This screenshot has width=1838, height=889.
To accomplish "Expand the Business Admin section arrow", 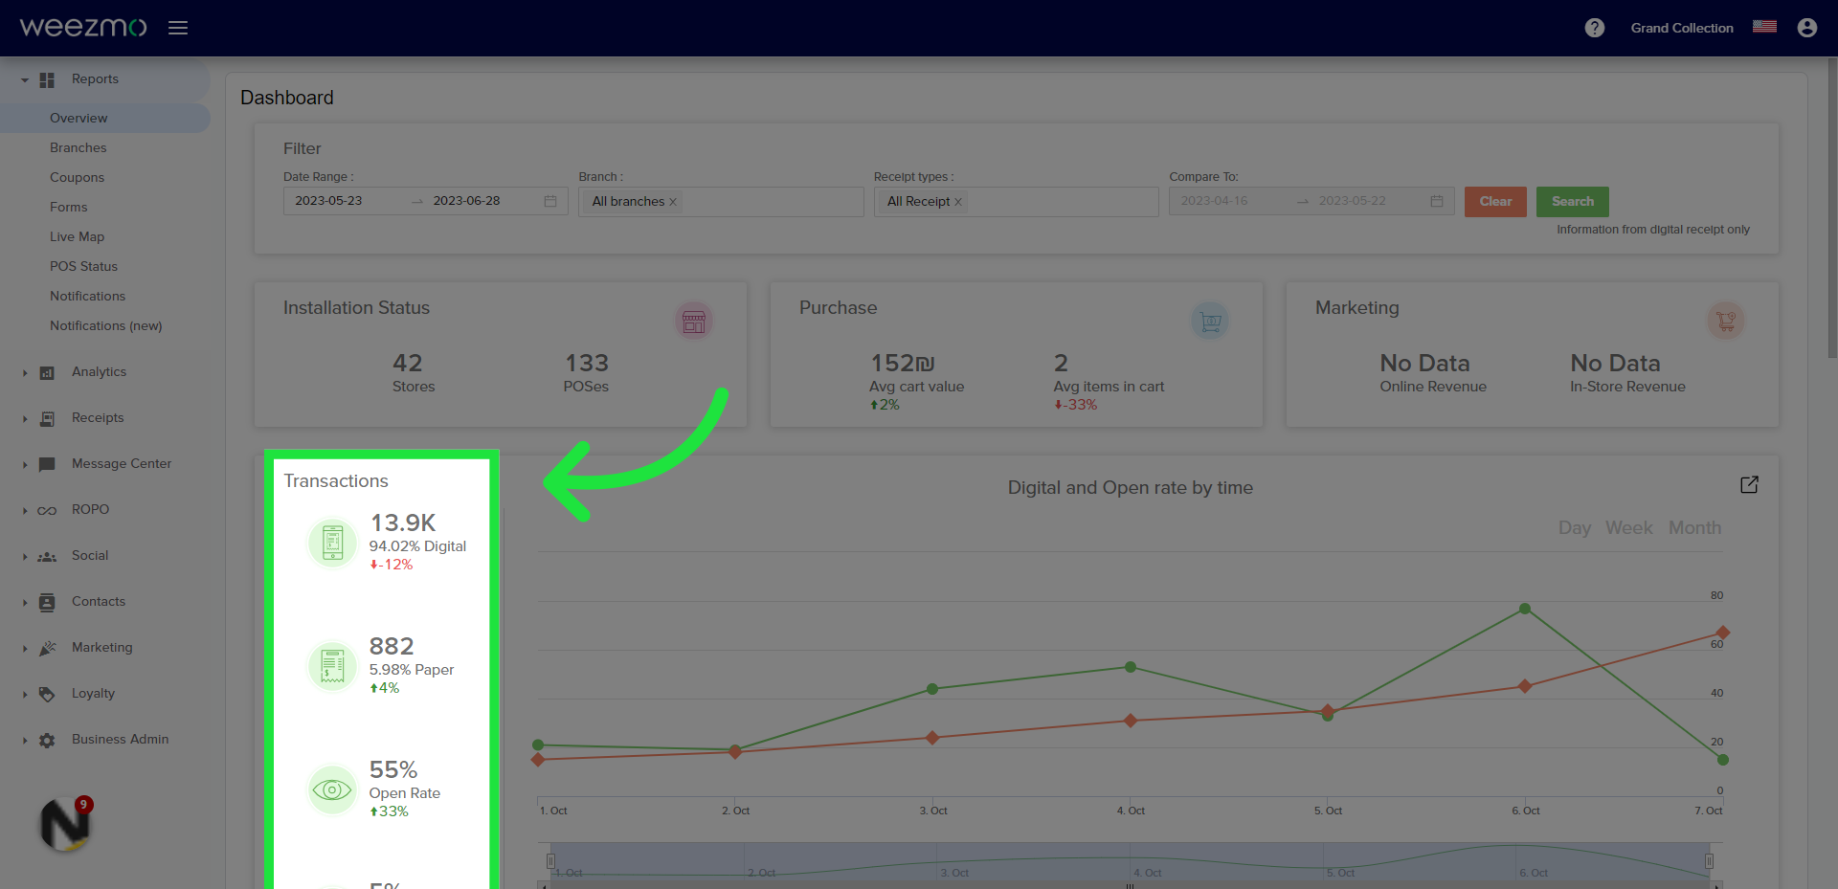I will (25, 741).
